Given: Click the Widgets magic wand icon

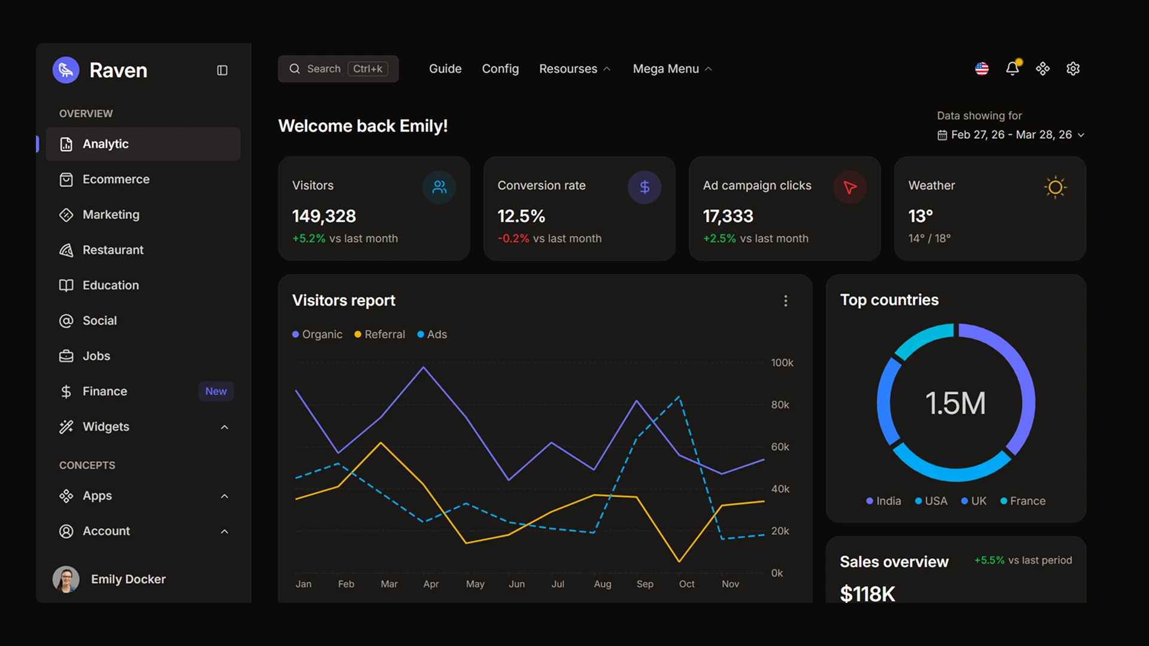Looking at the screenshot, I should 66,426.
